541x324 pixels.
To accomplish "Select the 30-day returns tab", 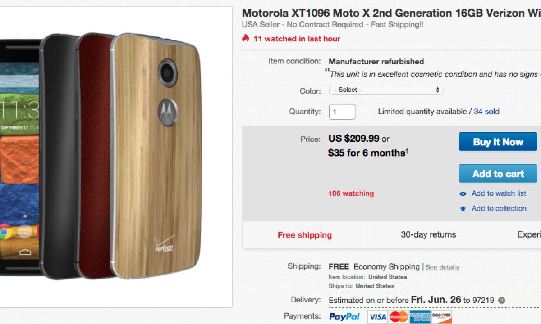I will click(x=428, y=234).
